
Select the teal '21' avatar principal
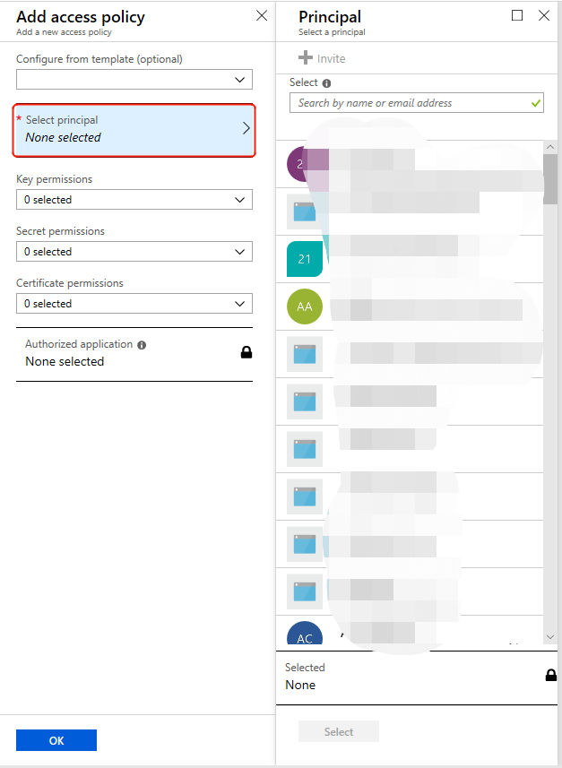click(x=304, y=258)
